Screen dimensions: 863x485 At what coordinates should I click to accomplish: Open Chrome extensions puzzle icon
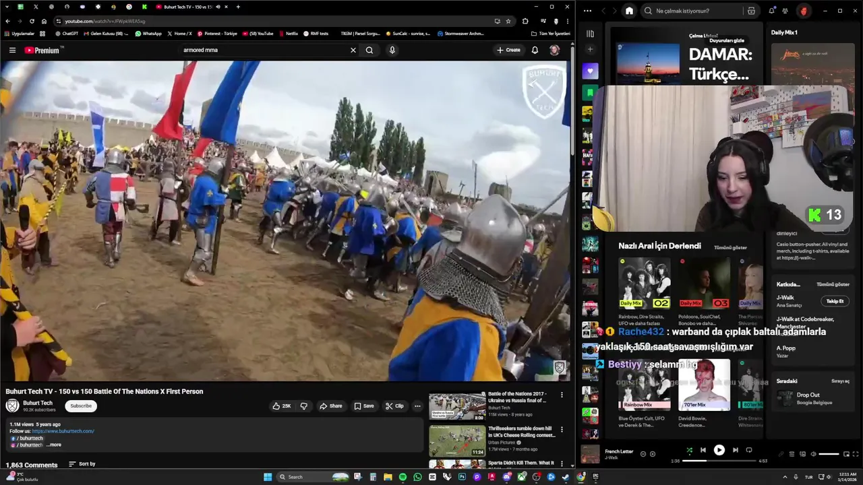[x=525, y=21]
